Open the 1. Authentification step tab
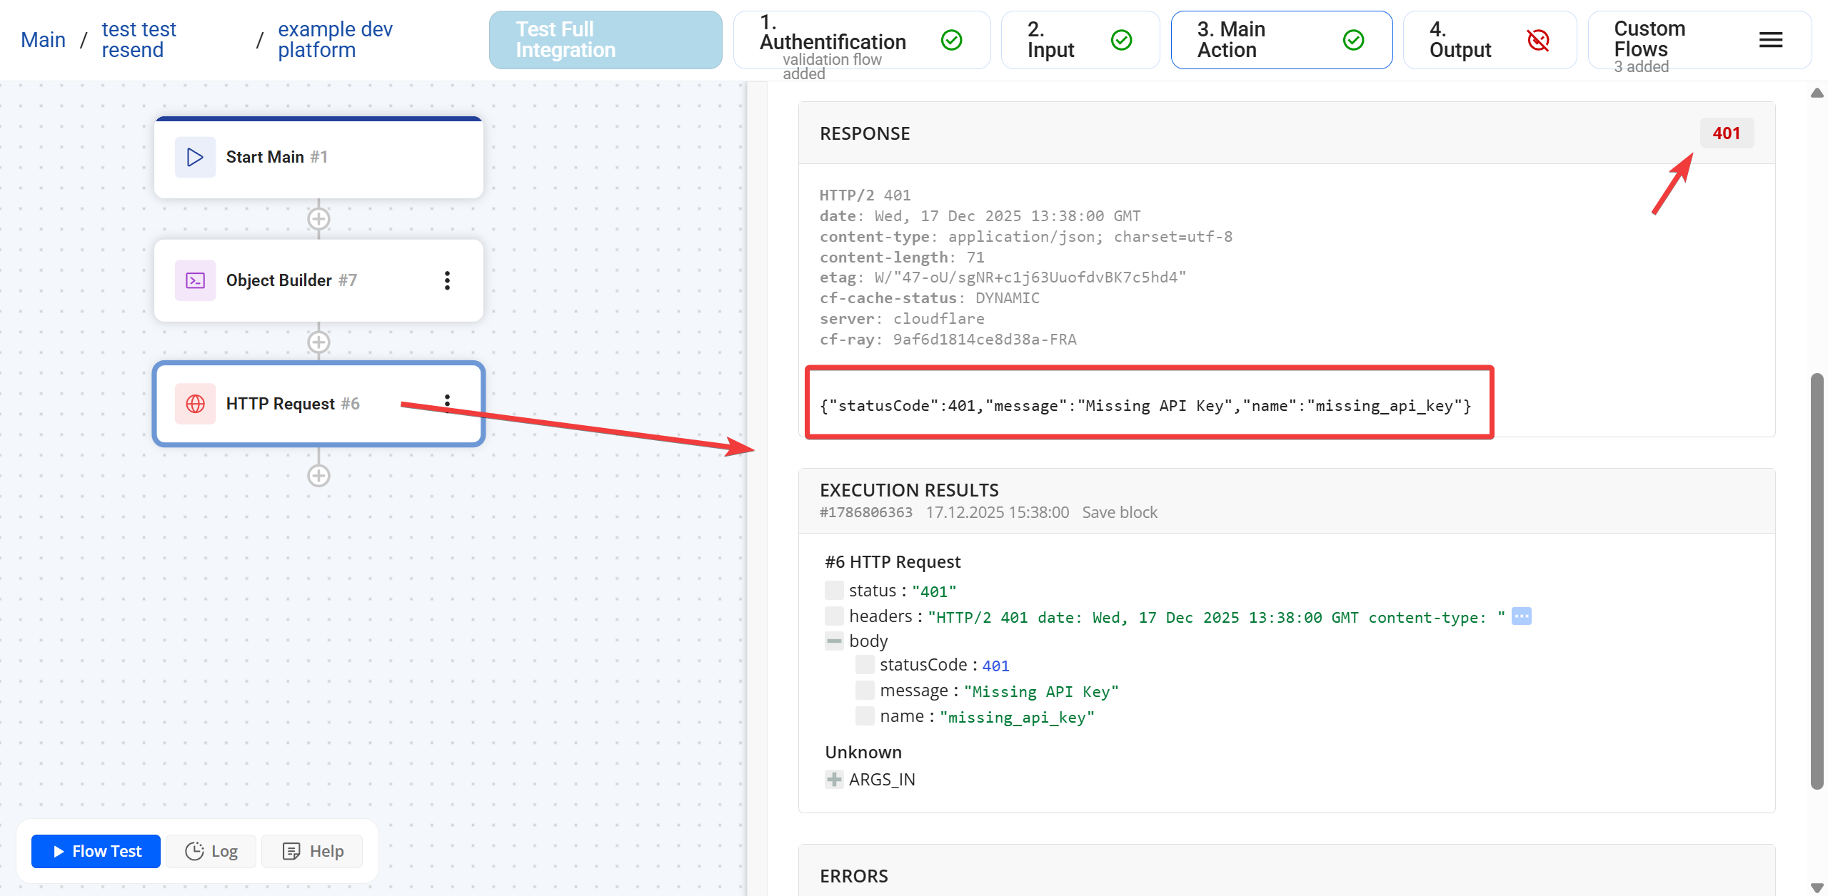The height and width of the screenshot is (896, 1828). (860, 40)
